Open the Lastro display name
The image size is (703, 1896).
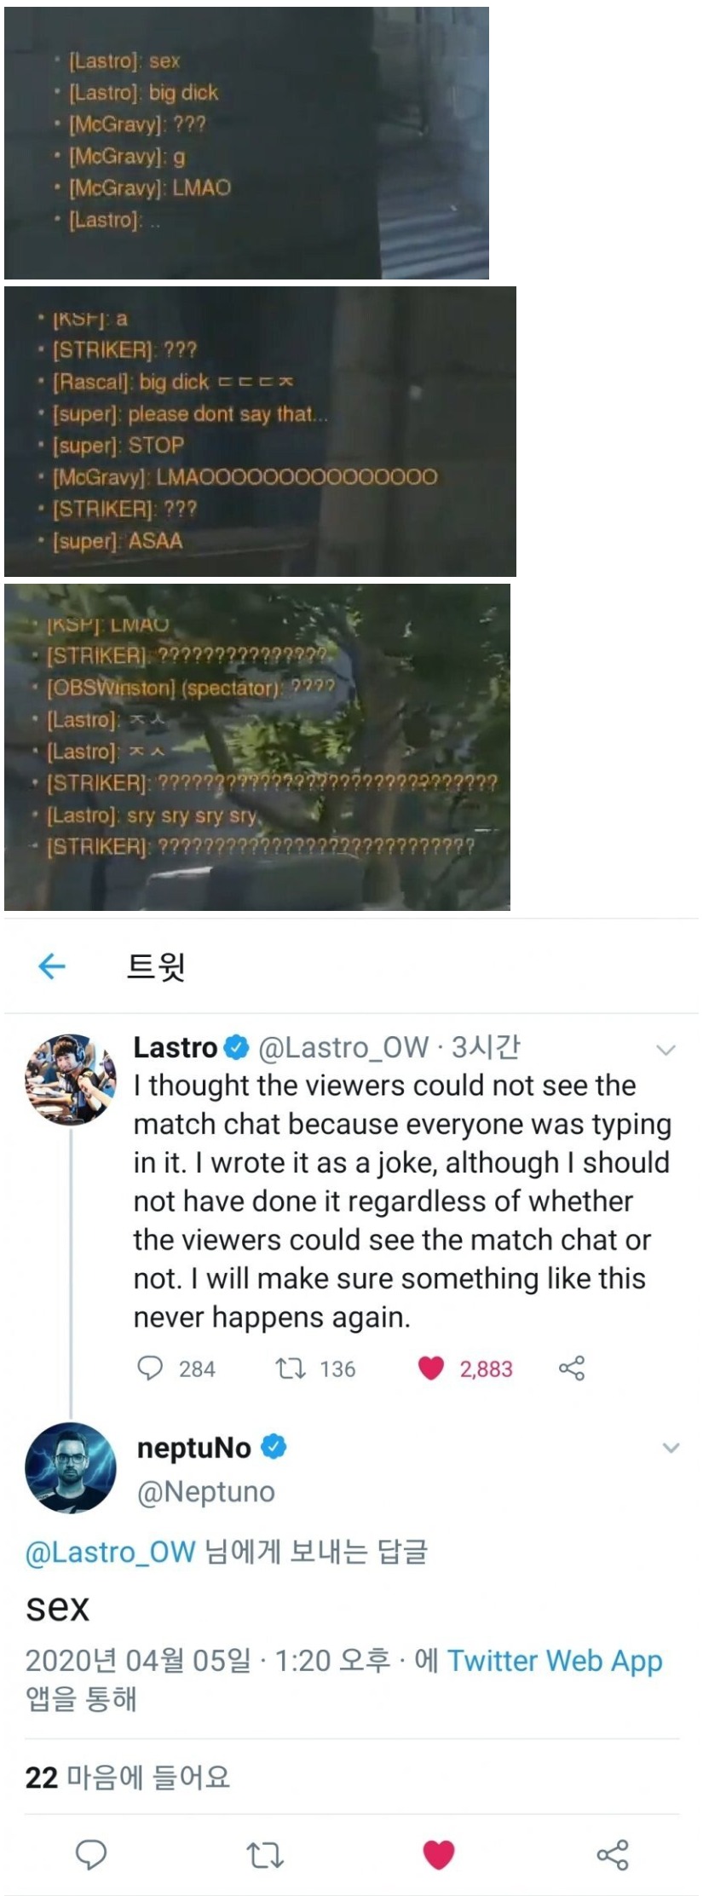pos(176,1047)
